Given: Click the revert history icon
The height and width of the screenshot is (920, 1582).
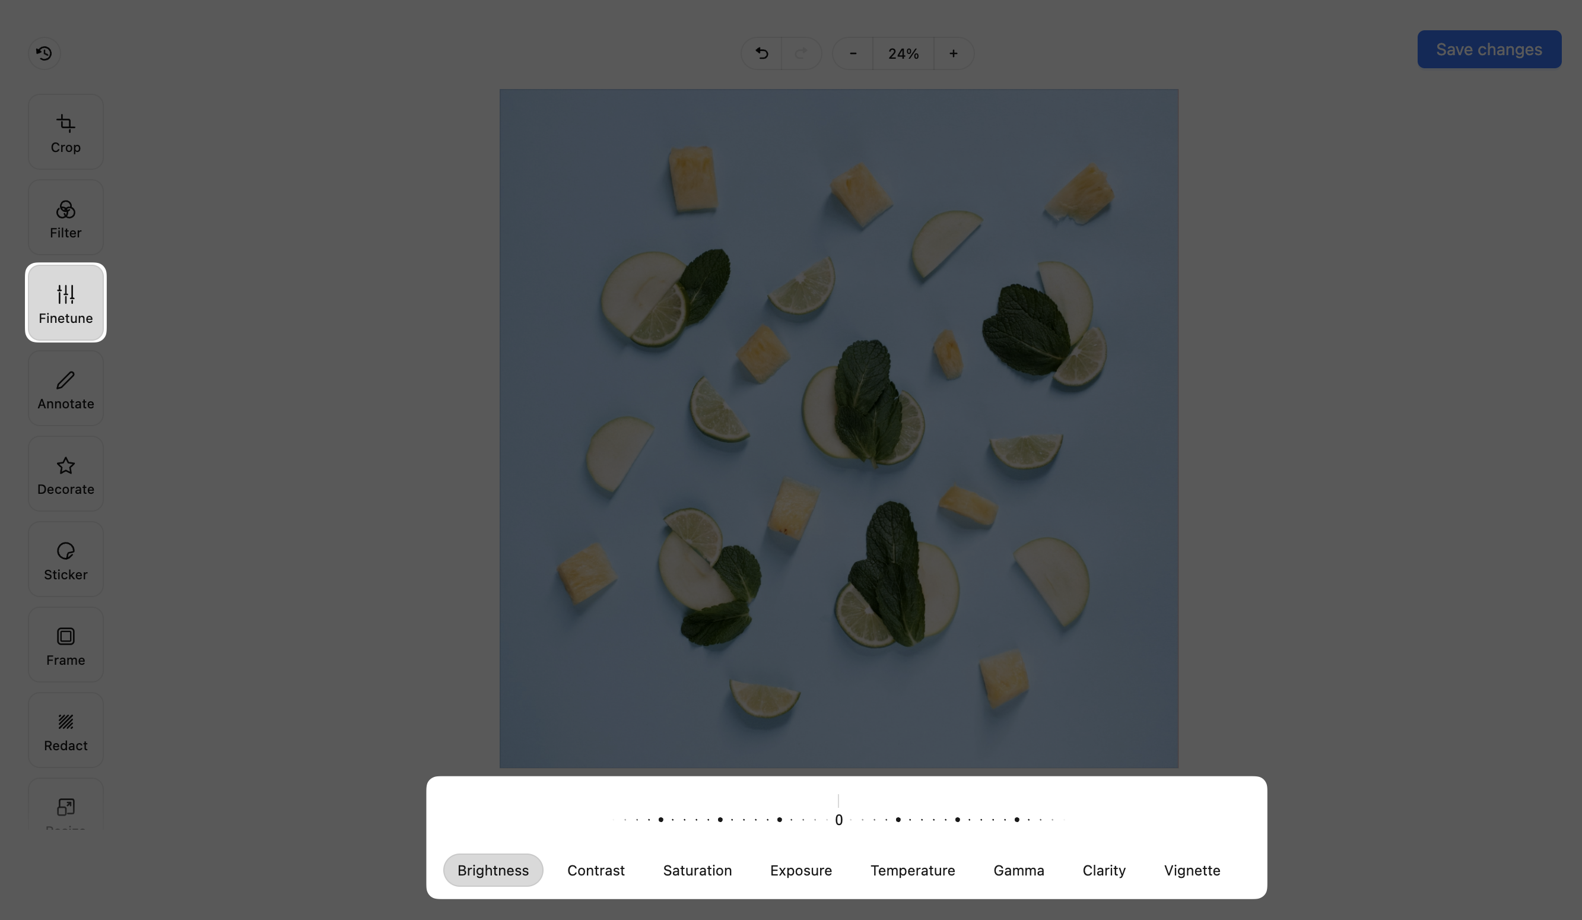Looking at the screenshot, I should 44,53.
